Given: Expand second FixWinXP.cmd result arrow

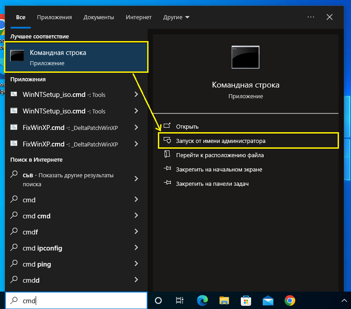Looking at the screenshot, I should 136,144.
